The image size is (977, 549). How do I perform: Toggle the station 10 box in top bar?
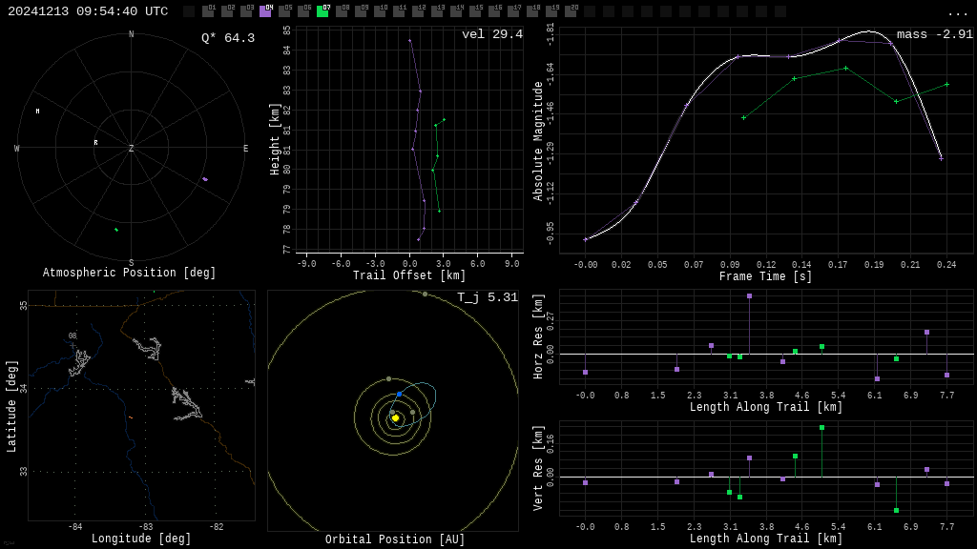380,11
